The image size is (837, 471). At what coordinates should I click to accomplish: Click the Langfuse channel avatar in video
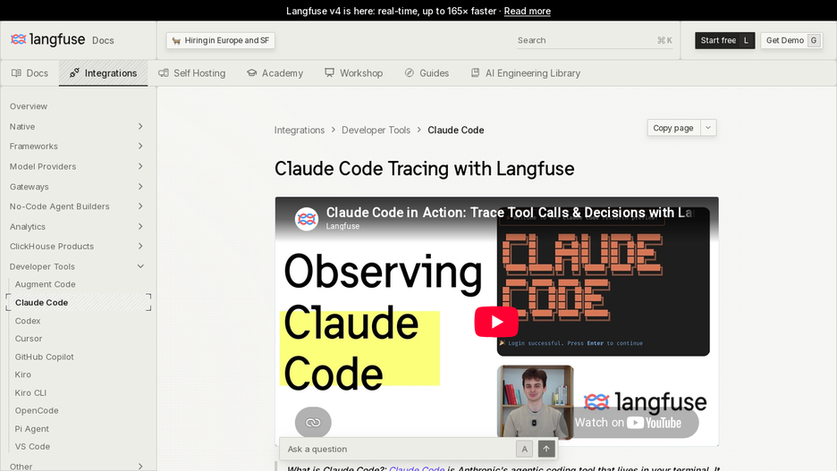coord(307,219)
